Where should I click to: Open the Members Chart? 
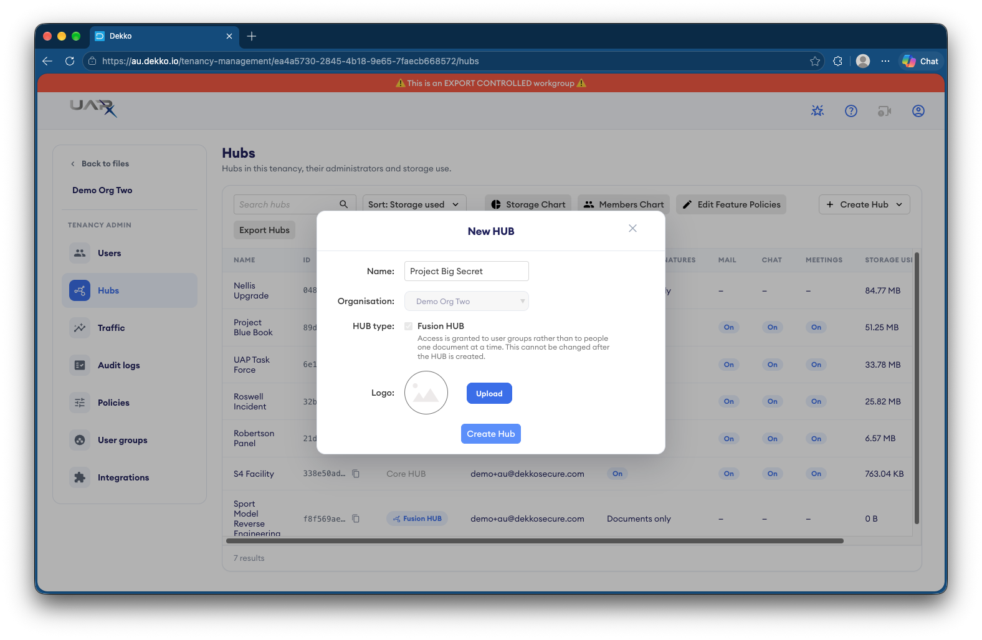(x=624, y=204)
